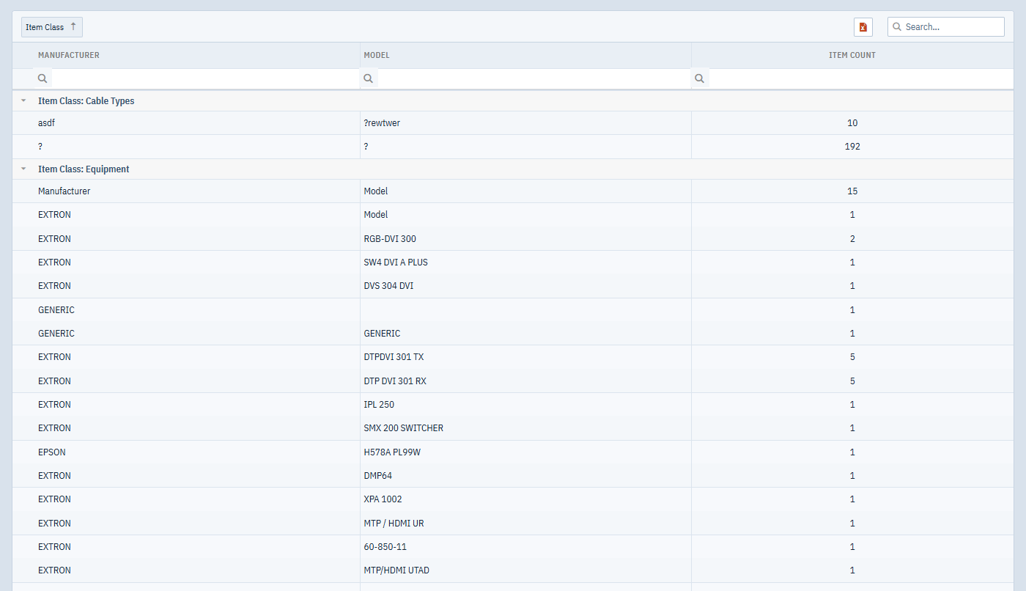Click the Item Count filter search icon

click(x=700, y=78)
